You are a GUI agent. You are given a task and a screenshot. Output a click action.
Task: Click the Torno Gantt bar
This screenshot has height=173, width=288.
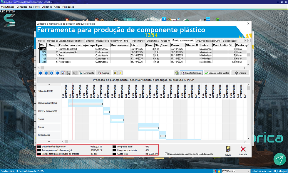pos(117,120)
